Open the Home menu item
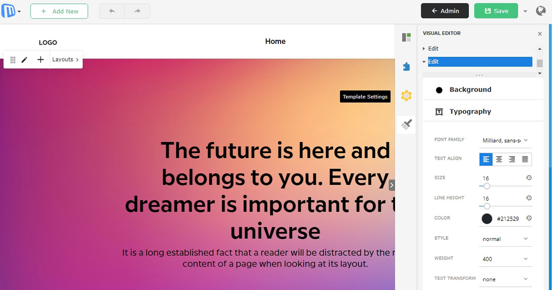This screenshot has width=552, height=290. point(275,41)
